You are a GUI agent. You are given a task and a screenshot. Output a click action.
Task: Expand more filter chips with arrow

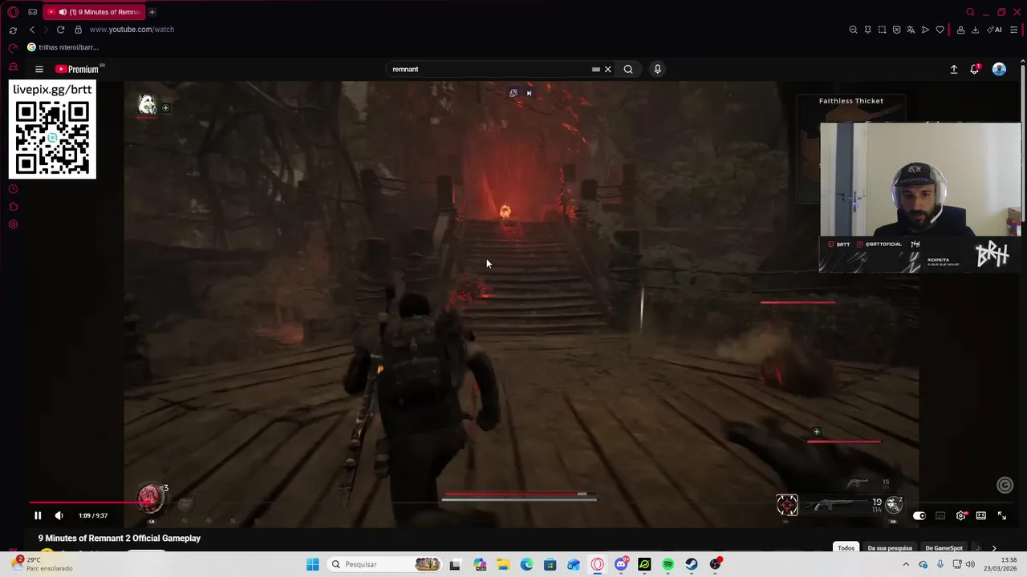coord(994,548)
